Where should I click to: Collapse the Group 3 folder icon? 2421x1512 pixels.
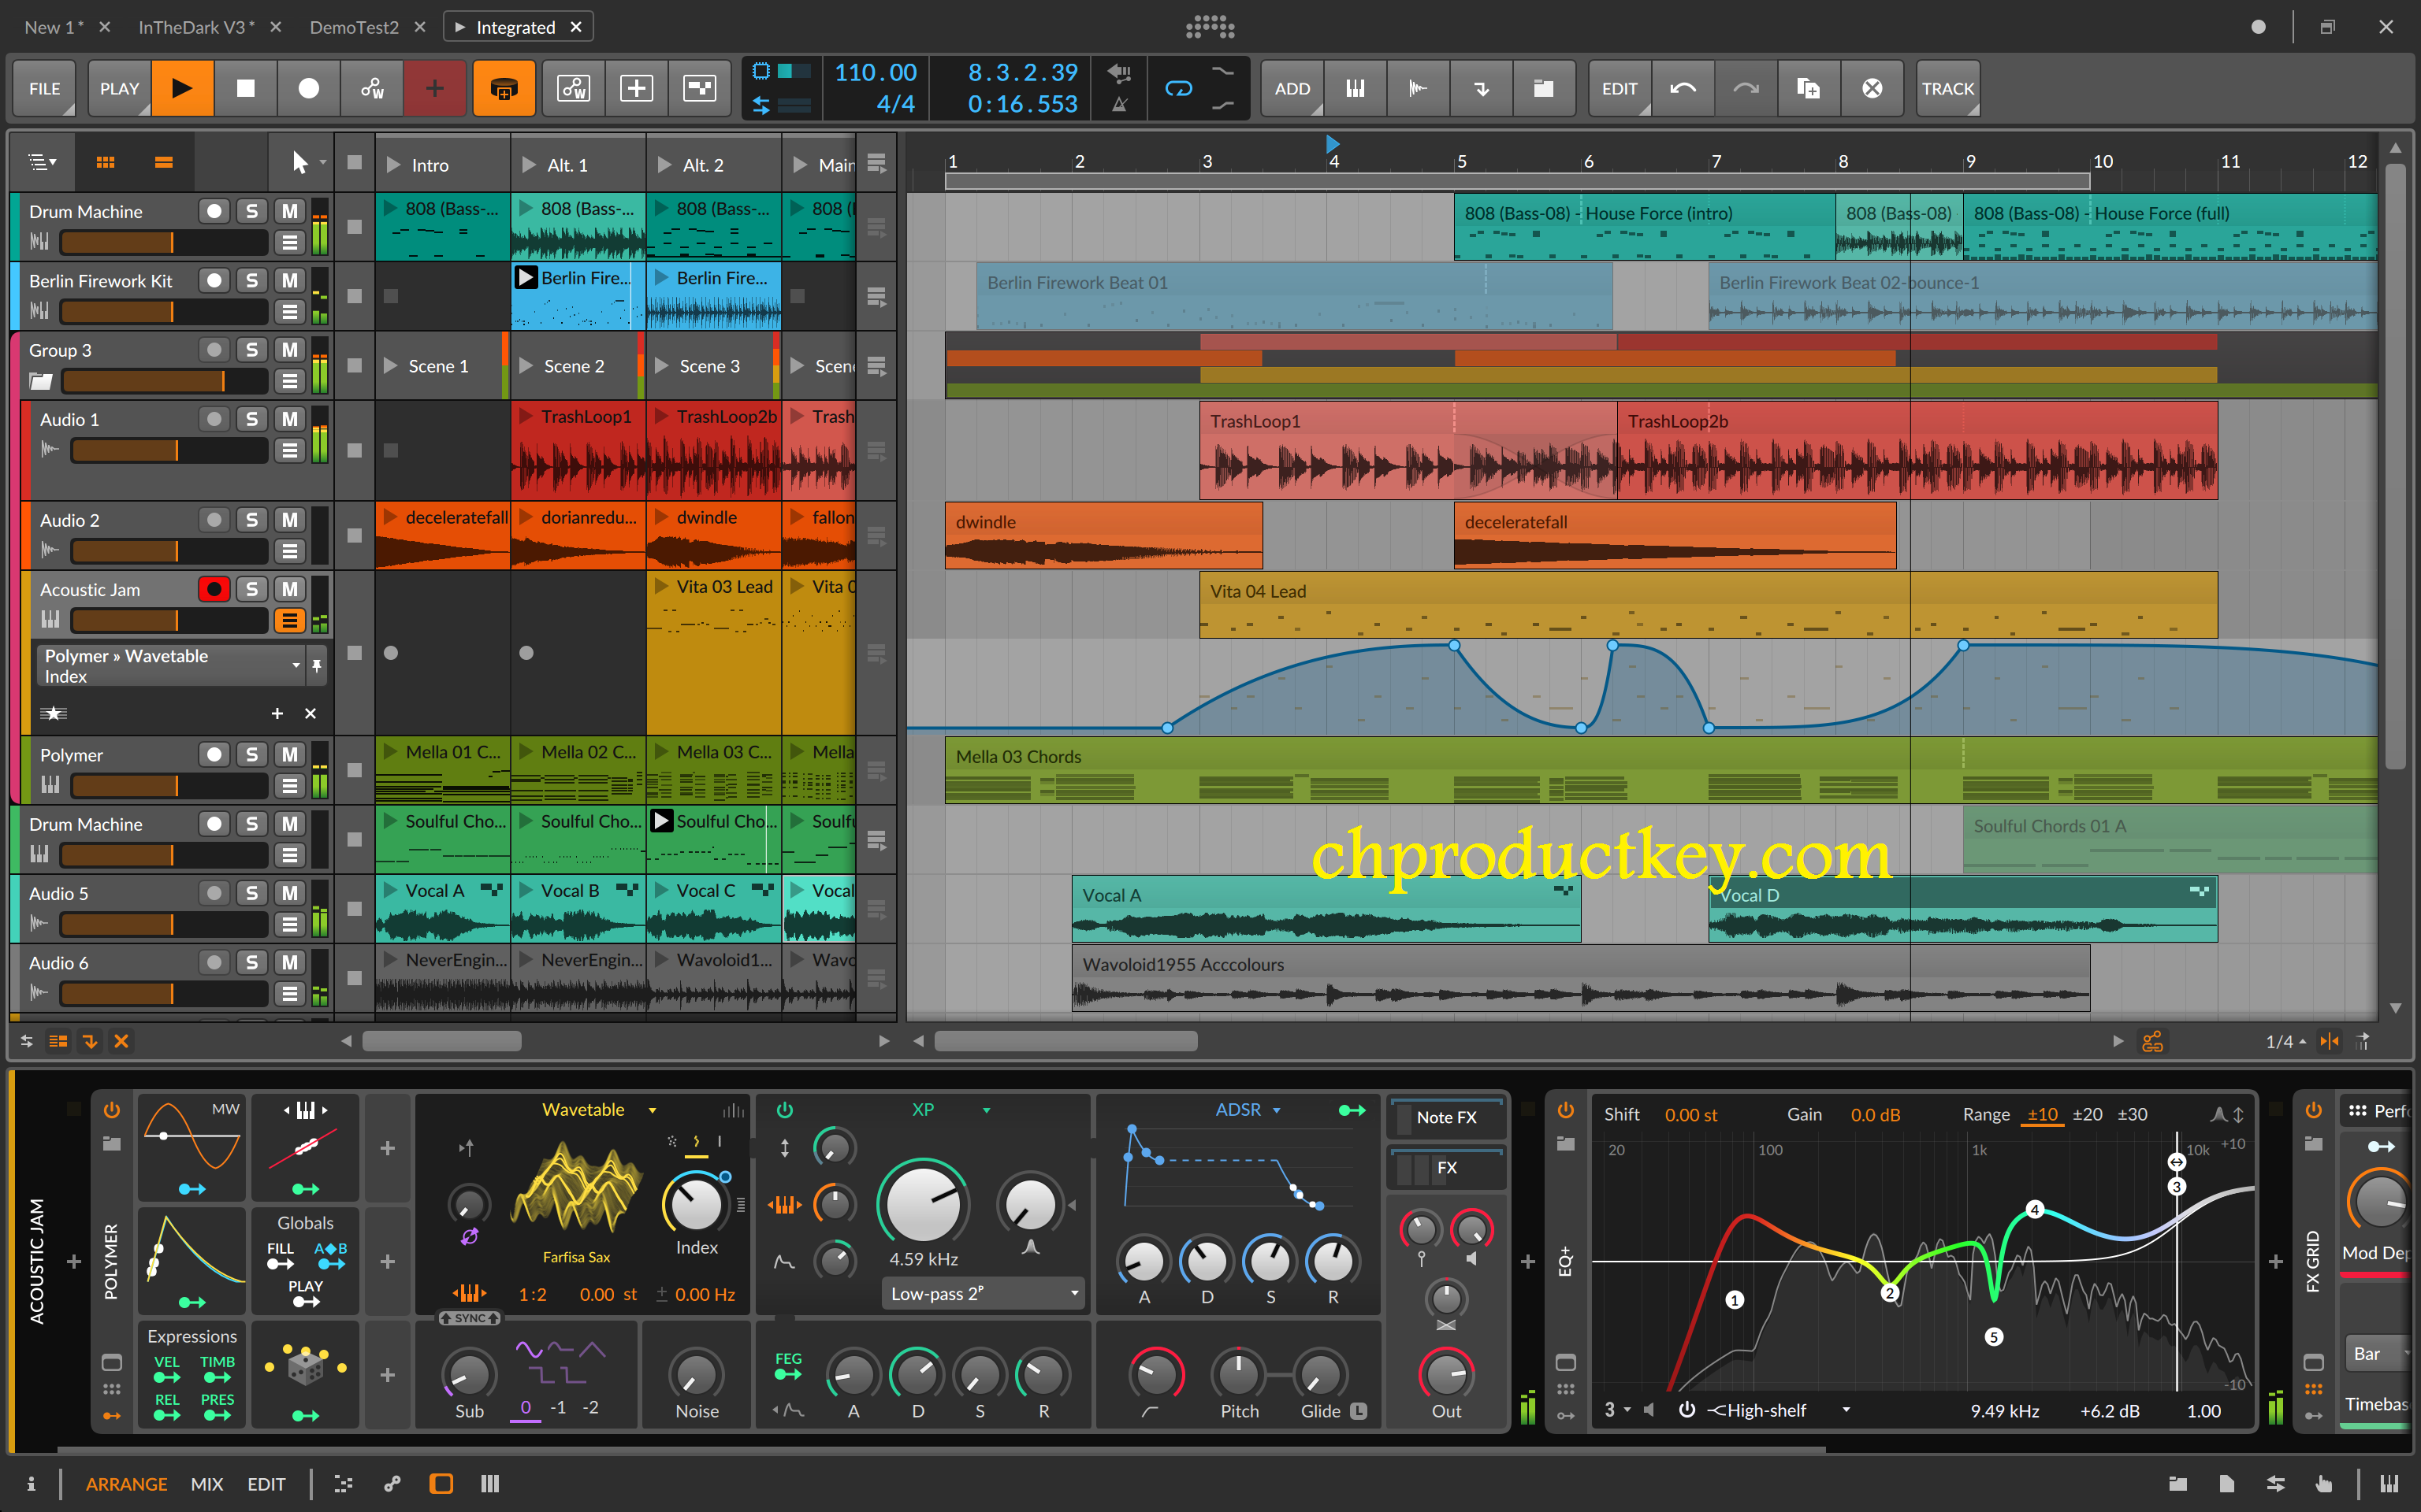[40, 381]
